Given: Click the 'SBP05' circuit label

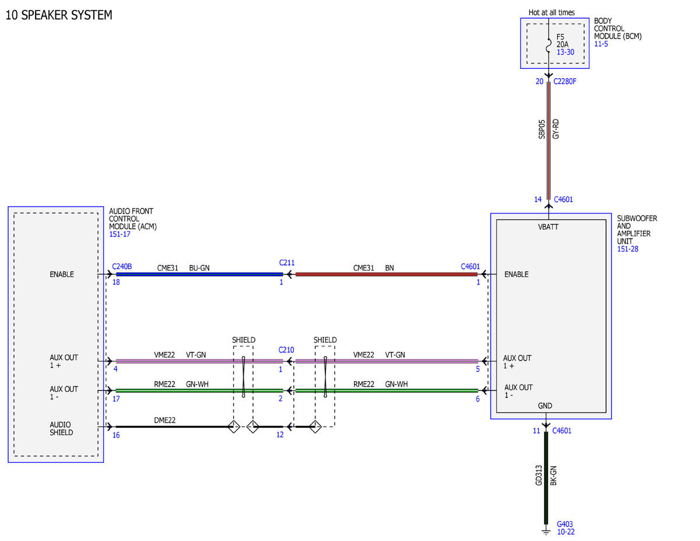Looking at the screenshot, I should pyautogui.click(x=542, y=129).
